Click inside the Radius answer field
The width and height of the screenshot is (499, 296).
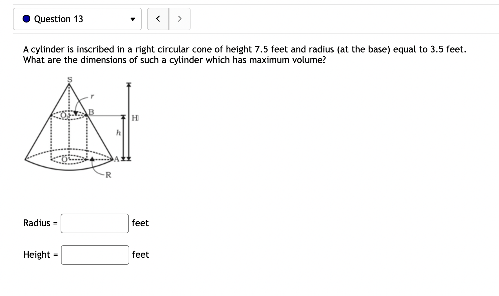[x=94, y=223]
